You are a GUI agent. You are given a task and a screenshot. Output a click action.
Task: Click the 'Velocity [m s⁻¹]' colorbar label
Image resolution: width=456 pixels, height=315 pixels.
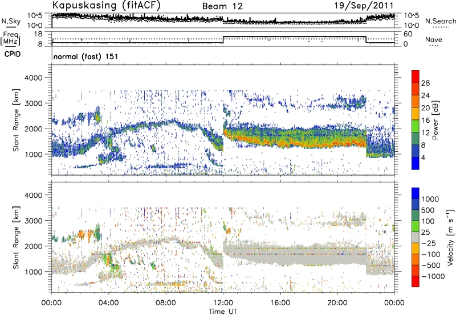(450, 237)
